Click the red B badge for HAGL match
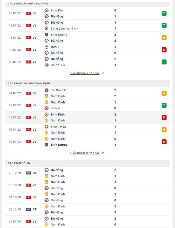This screenshot has width=175, height=228. 164,50
